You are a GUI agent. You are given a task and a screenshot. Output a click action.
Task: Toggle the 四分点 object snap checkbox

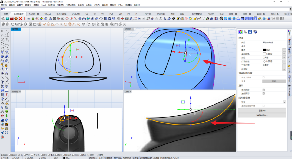64,155
